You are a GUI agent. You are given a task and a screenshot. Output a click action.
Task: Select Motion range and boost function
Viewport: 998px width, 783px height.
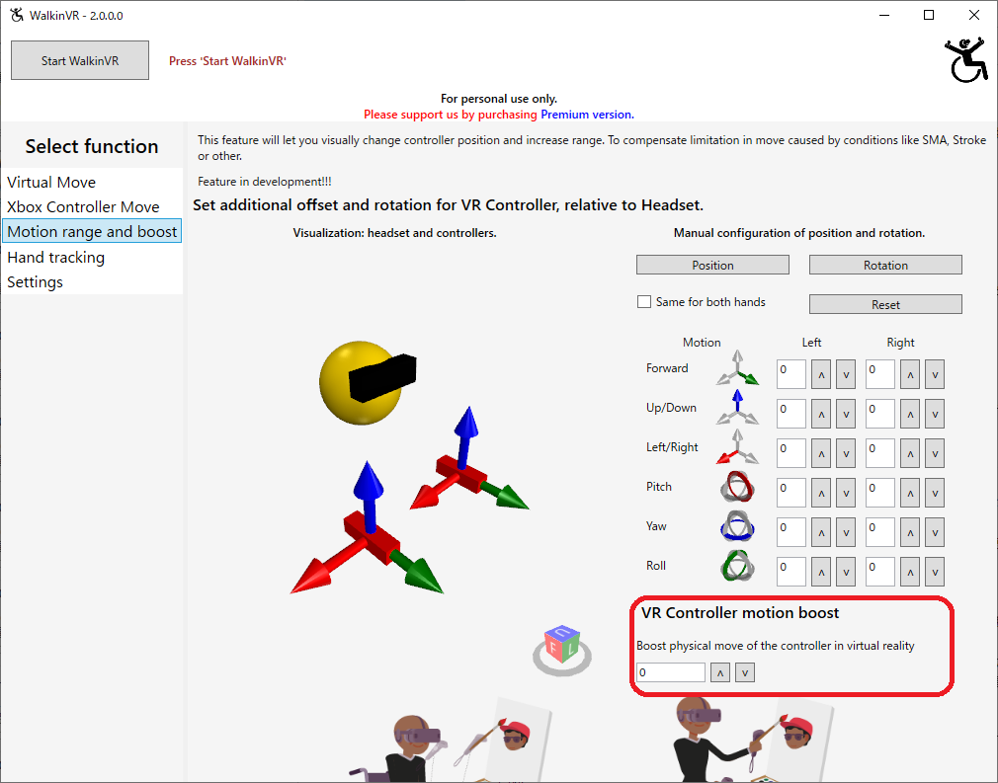pos(92,231)
